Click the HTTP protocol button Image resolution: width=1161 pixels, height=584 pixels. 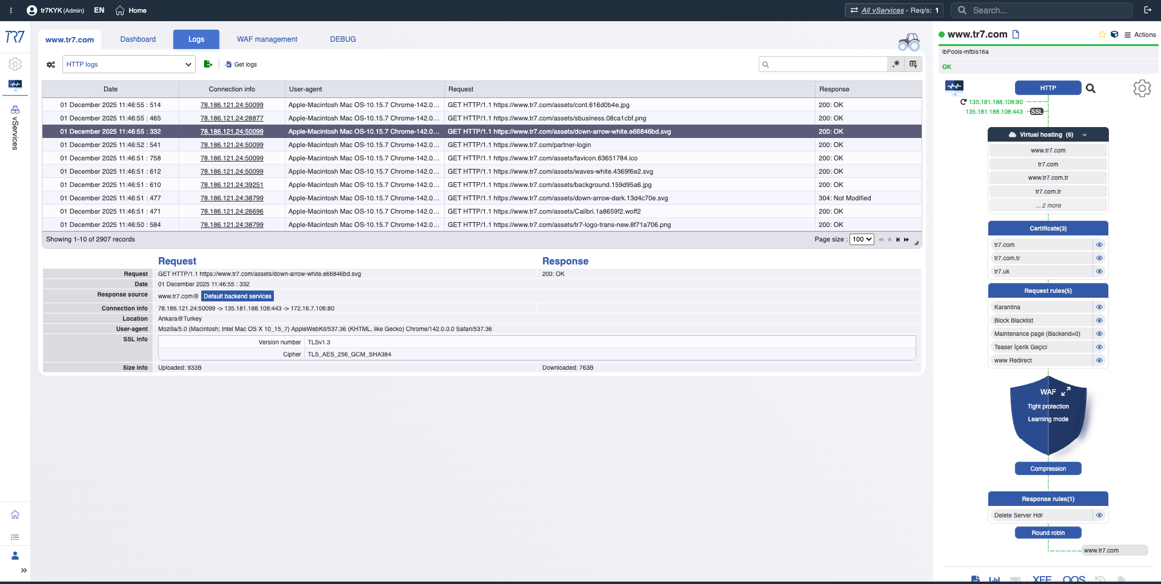pyautogui.click(x=1048, y=88)
